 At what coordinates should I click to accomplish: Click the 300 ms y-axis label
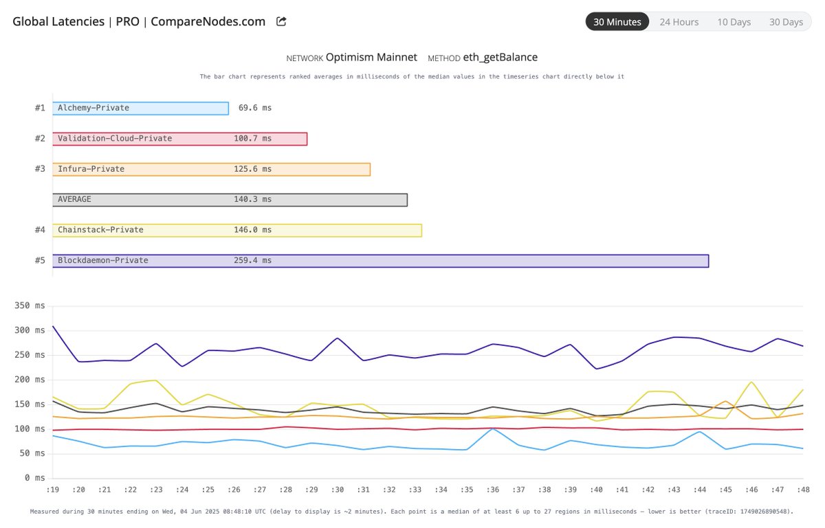click(30, 330)
